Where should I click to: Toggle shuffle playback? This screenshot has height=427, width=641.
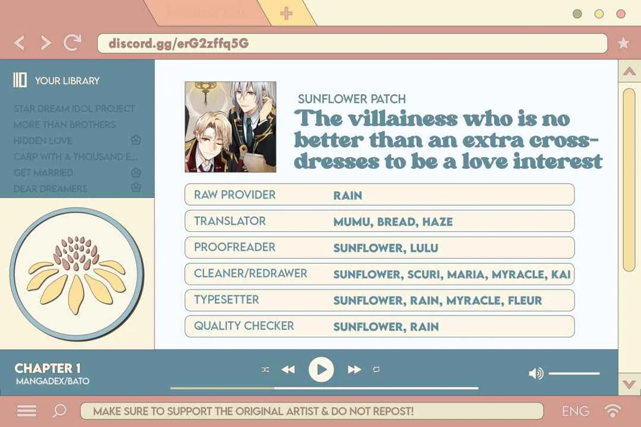pos(265,369)
